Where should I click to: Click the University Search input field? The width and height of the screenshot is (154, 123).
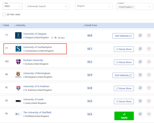(47, 6)
